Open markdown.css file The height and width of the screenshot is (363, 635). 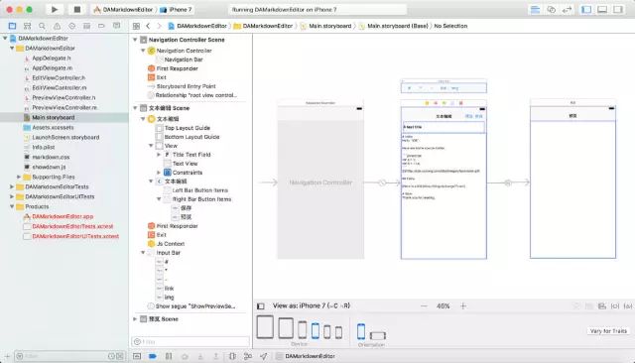(51, 157)
